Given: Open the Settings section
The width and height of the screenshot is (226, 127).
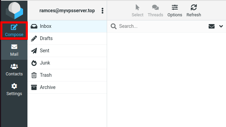Looking at the screenshot, I should pos(14,89).
